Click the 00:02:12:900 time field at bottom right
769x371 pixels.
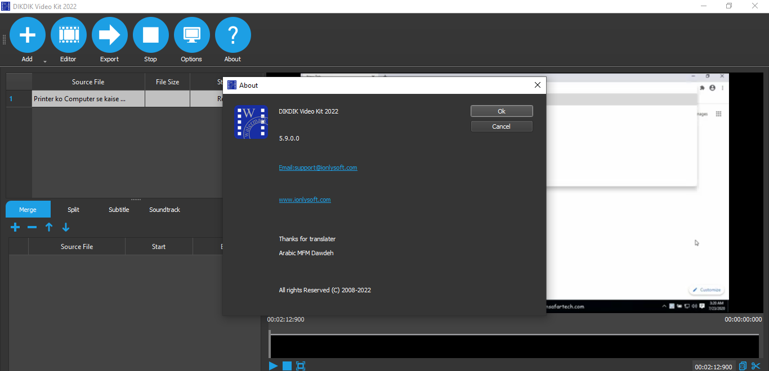(714, 367)
